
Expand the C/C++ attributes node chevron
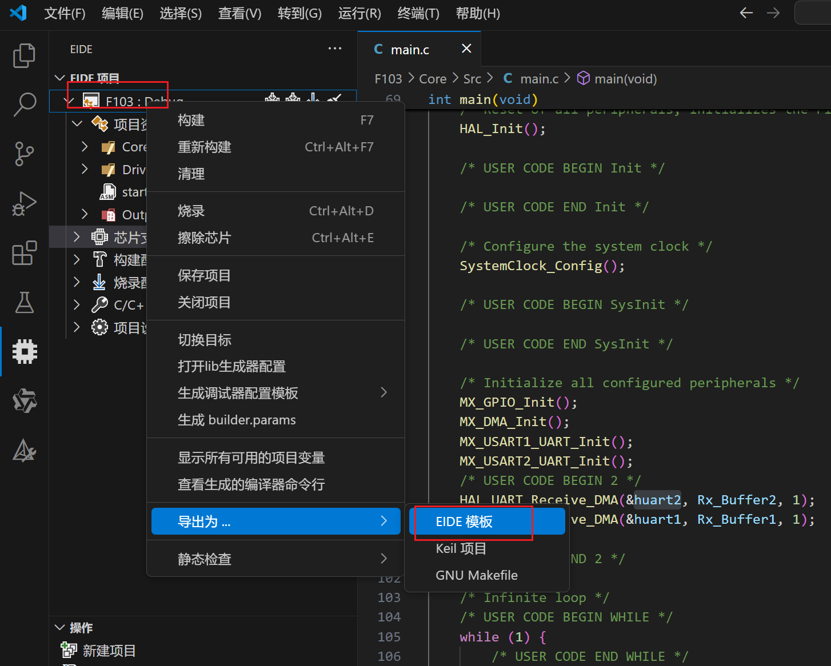(x=77, y=305)
